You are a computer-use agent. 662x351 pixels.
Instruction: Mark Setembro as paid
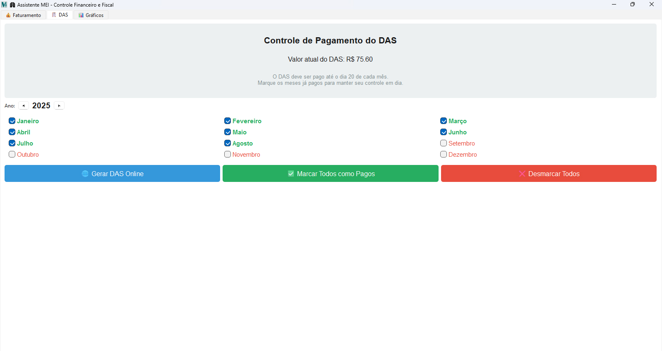[444, 143]
